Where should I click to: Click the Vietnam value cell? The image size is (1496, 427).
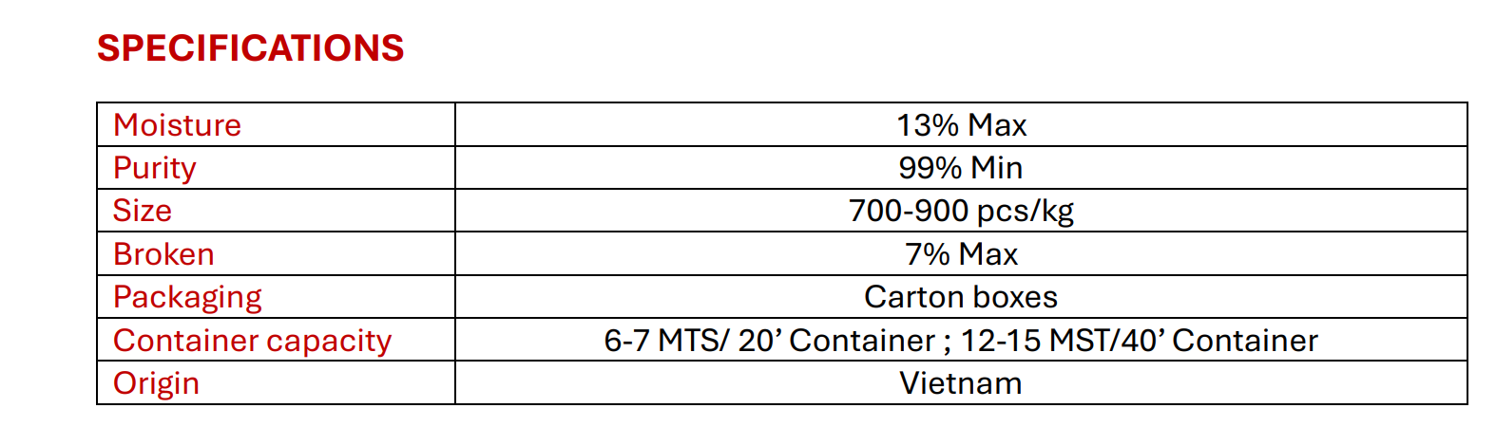961,382
